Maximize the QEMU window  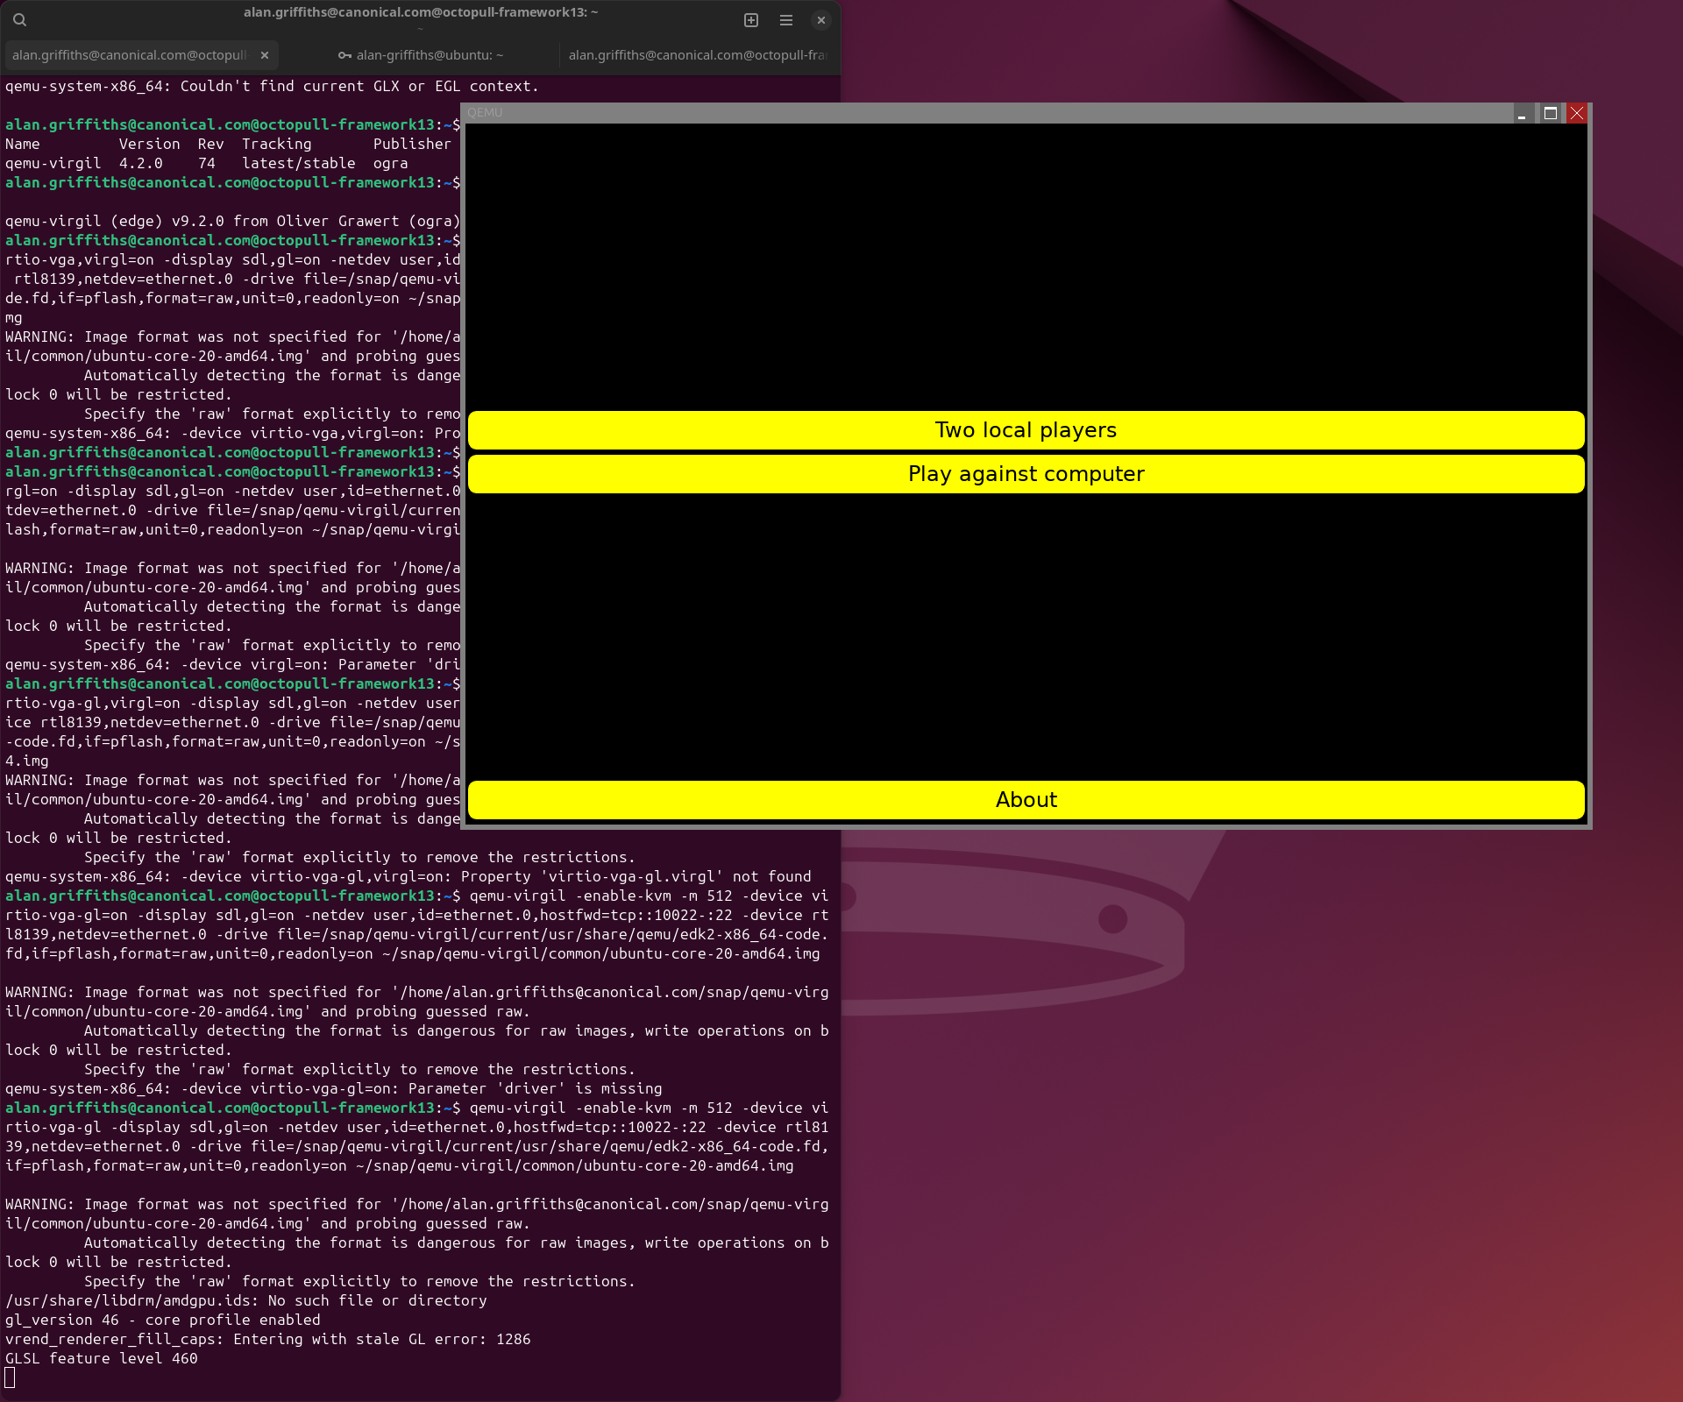pos(1550,113)
